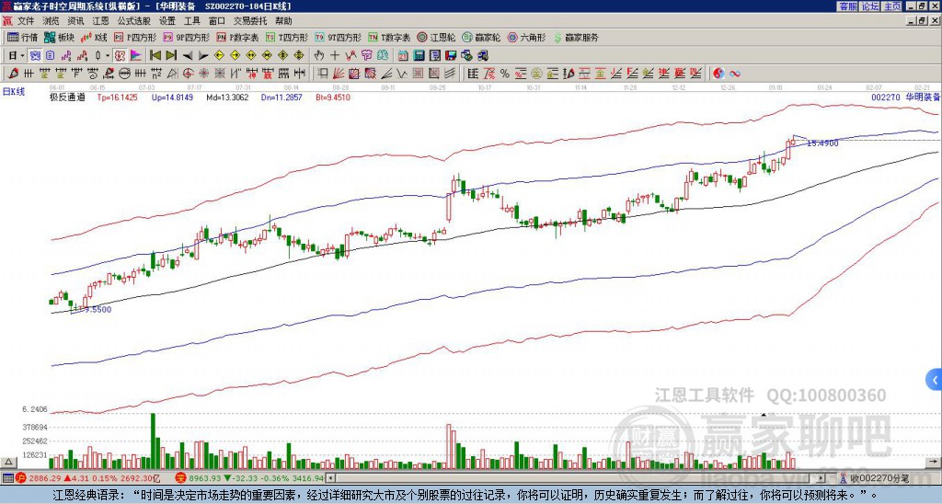Click the red pen drawing icon

(x=12, y=74)
